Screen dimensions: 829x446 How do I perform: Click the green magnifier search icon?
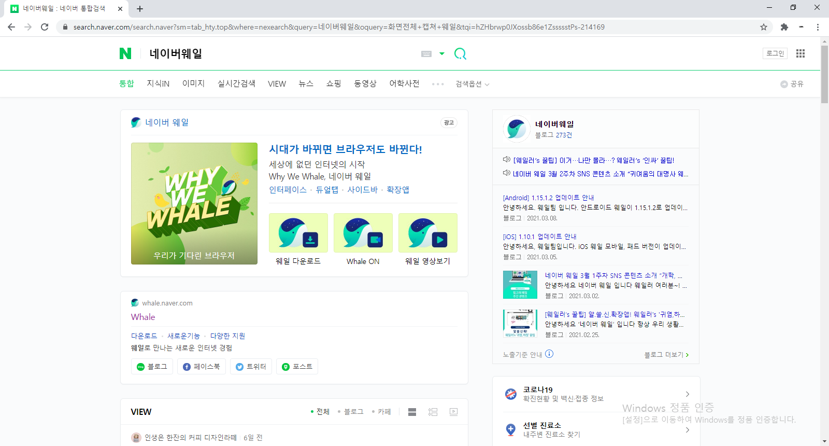point(460,53)
